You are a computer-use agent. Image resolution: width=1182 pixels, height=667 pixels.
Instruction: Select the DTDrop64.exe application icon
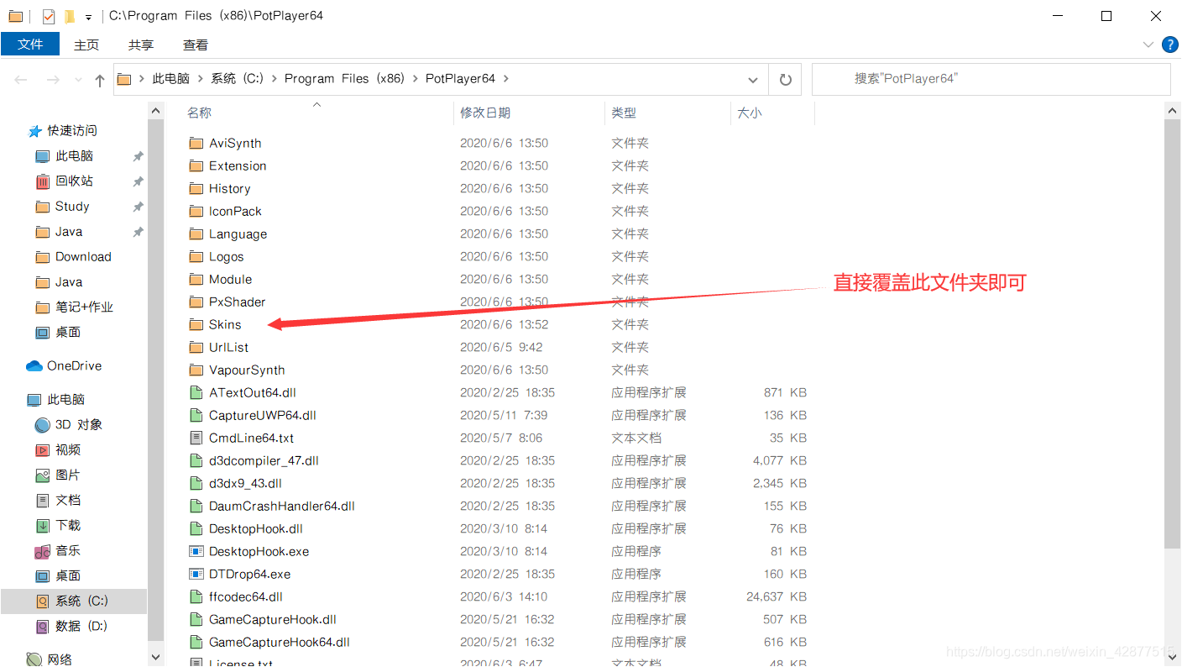[x=196, y=574]
